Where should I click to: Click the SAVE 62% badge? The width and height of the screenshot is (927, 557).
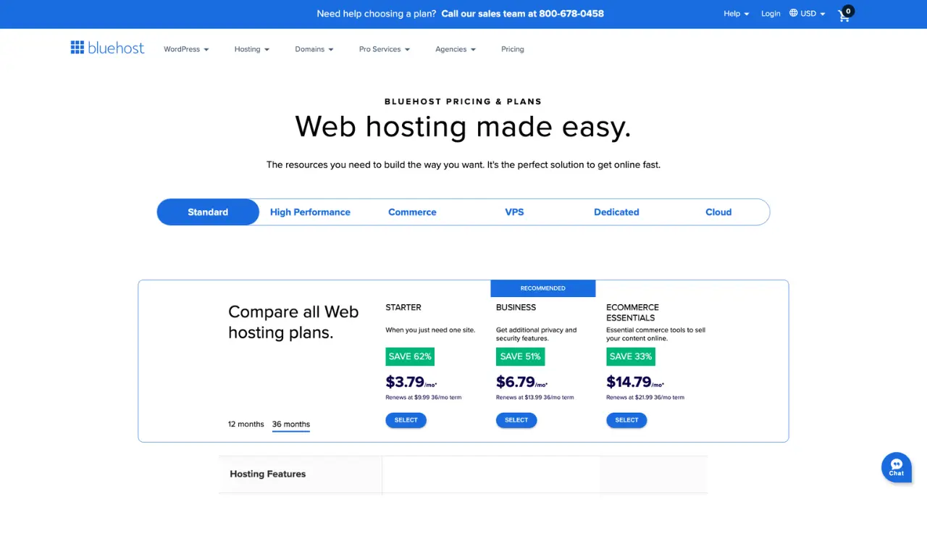click(x=410, y=356)
